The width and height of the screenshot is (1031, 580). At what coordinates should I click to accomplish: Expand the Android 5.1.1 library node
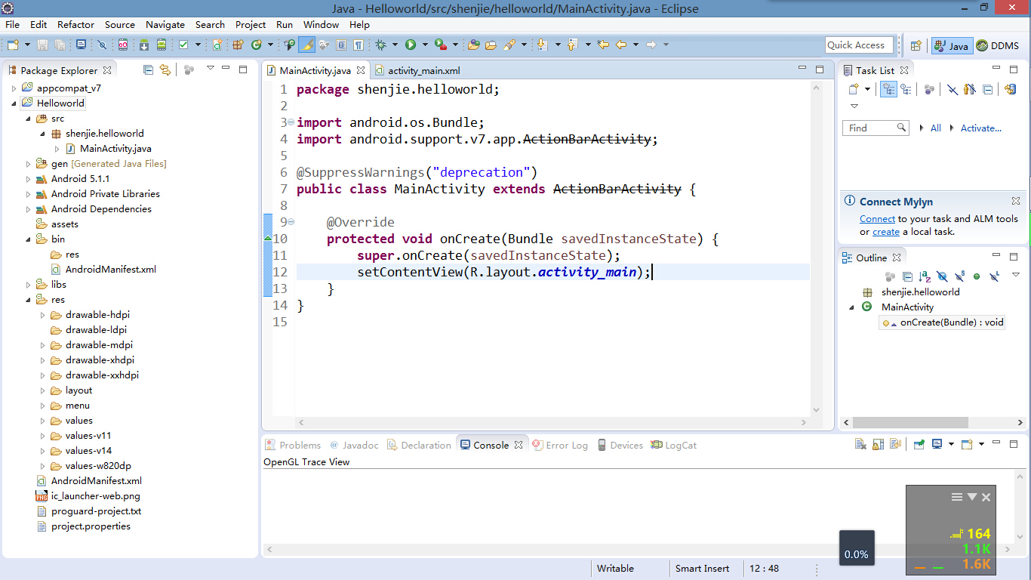click(x=28, y=178)
